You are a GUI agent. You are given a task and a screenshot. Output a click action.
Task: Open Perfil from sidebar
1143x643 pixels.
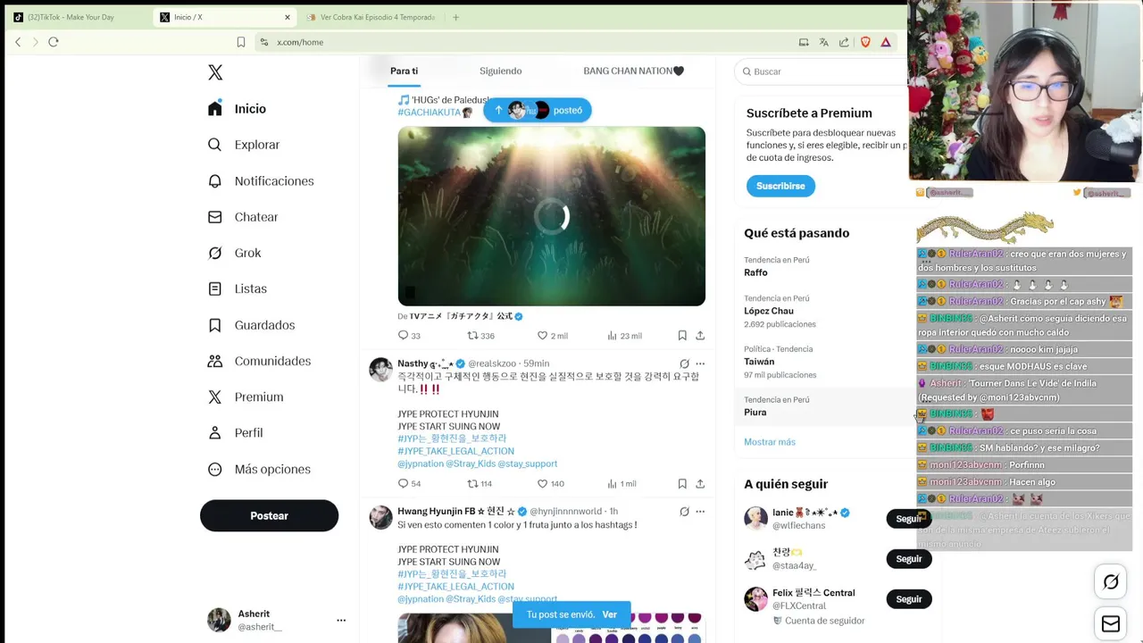coord(235,432)
